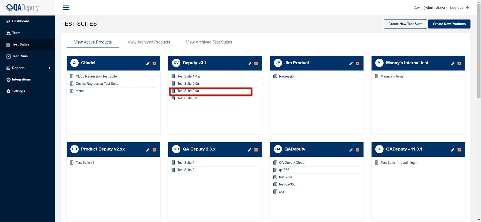Viewport: 481px width, 222px height.
Task: Open Dashboard in the sidebar
Action: [28, 21]
